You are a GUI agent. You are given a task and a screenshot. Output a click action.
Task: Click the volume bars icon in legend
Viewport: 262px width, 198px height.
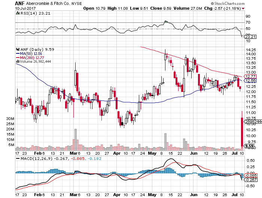coord(18,61)
